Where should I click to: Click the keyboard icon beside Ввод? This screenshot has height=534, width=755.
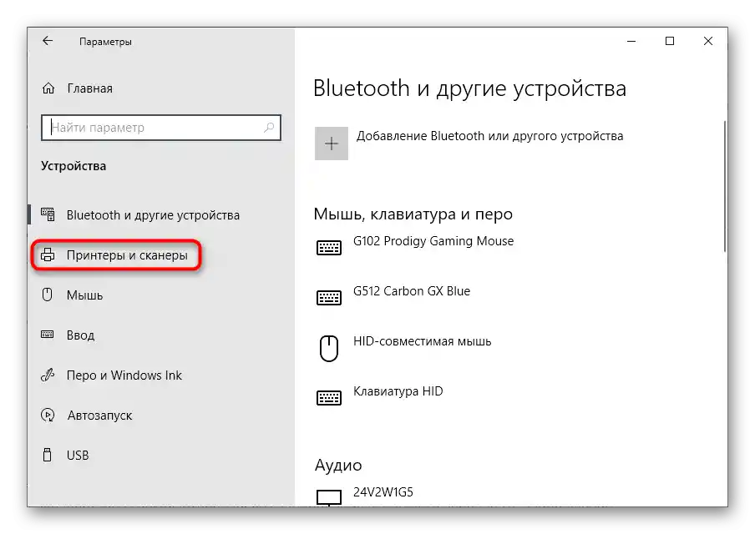click(47, 335)
